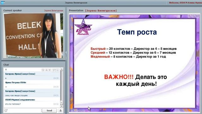Click the application logo in the top-left corner
The height and width of the screenshot is (114, 202).
(3, 3)
